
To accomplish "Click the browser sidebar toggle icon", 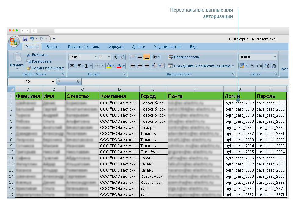I will click(x=34, y=31).
